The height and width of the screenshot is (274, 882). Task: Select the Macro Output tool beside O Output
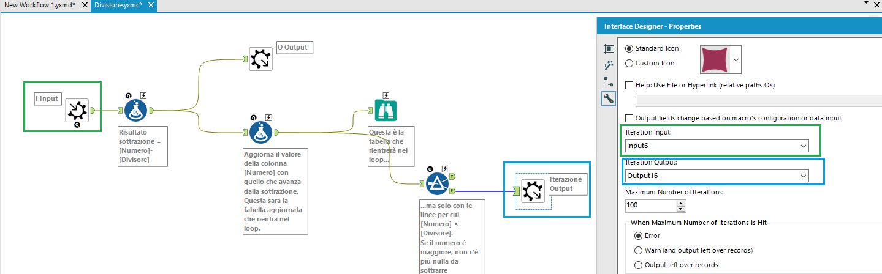(x=260, y=59)
